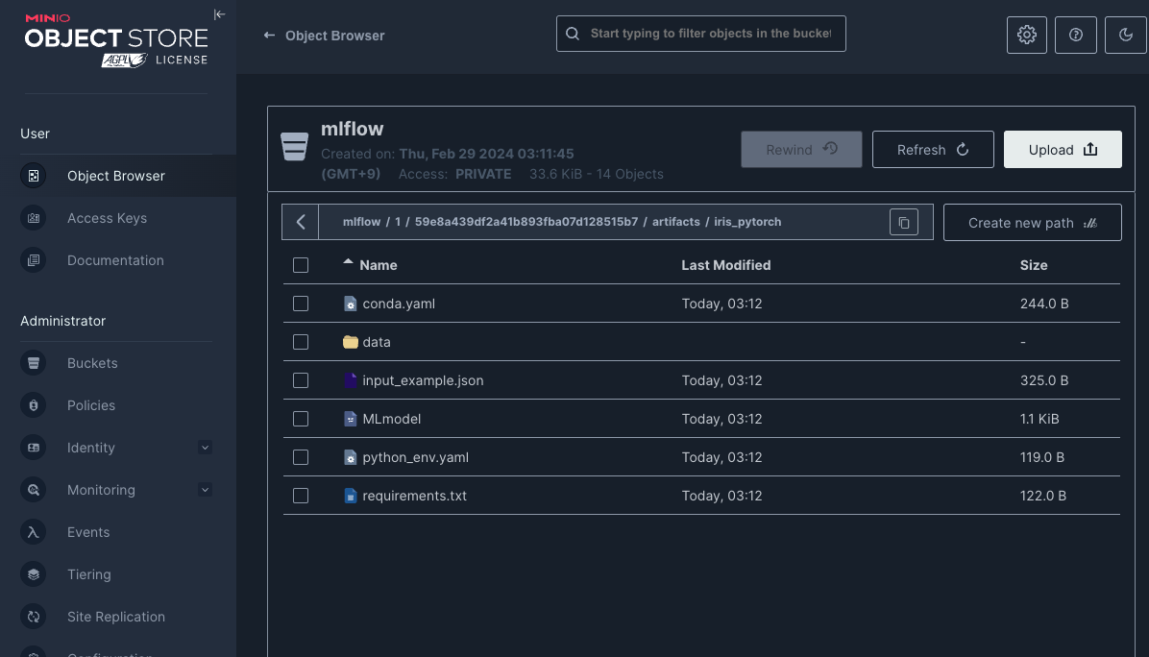Check the conda.yaml checkbox
Image resolution: width=1149 pixels, height=657 pixels.
(301, 304)
